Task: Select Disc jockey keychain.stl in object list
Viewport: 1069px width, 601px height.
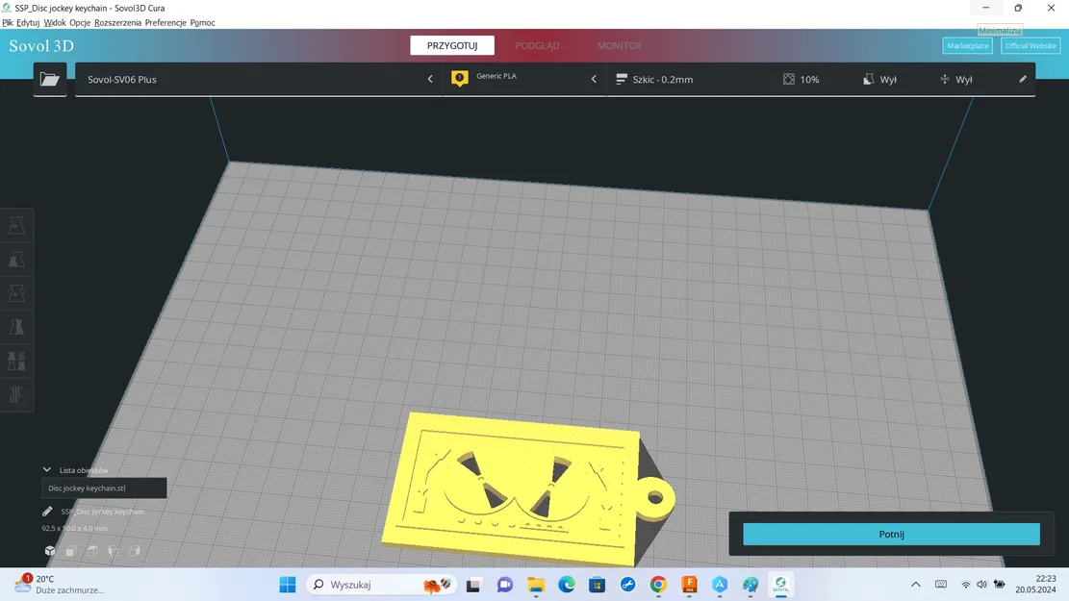Action: coord(104,488)
